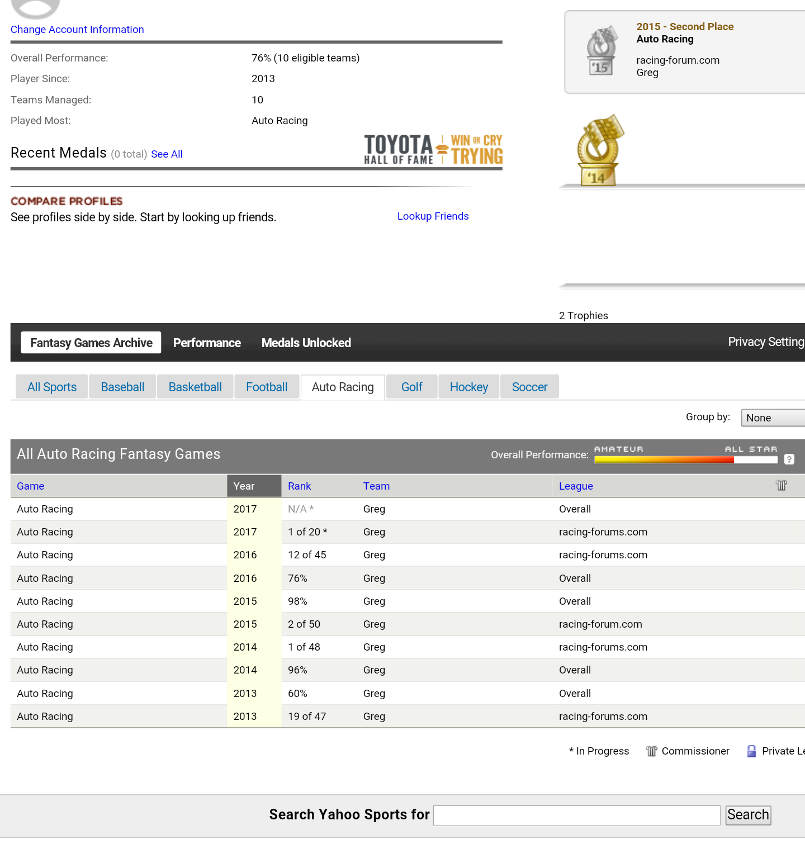Open the Group by dropdown
Screen dimensions: 805x849
[773, 418]
